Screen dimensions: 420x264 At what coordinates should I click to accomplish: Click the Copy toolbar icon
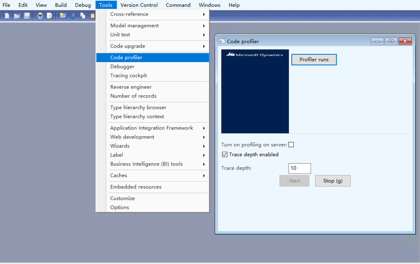[x=83, y=16]
